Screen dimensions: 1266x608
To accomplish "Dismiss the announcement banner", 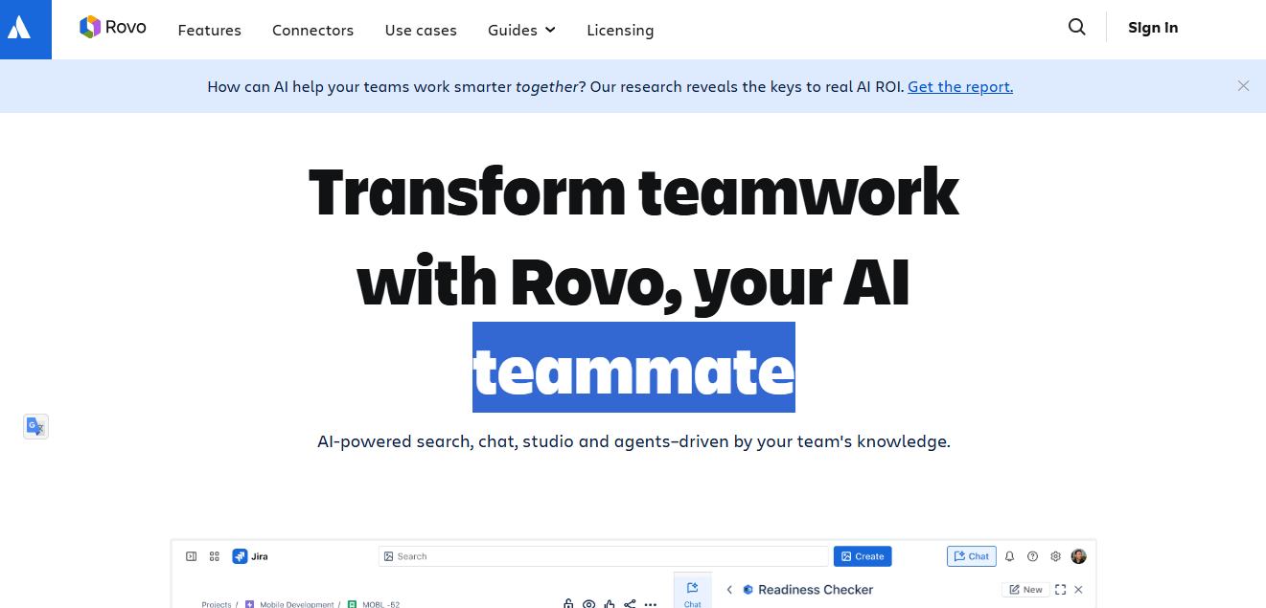I will 1243,86.
